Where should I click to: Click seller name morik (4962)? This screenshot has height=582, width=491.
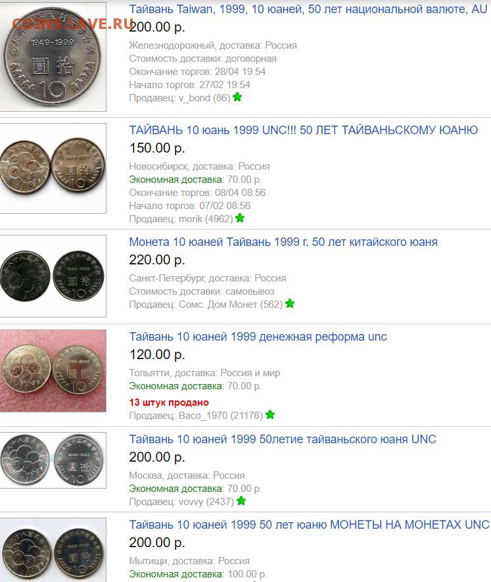(x=206, y=219)
